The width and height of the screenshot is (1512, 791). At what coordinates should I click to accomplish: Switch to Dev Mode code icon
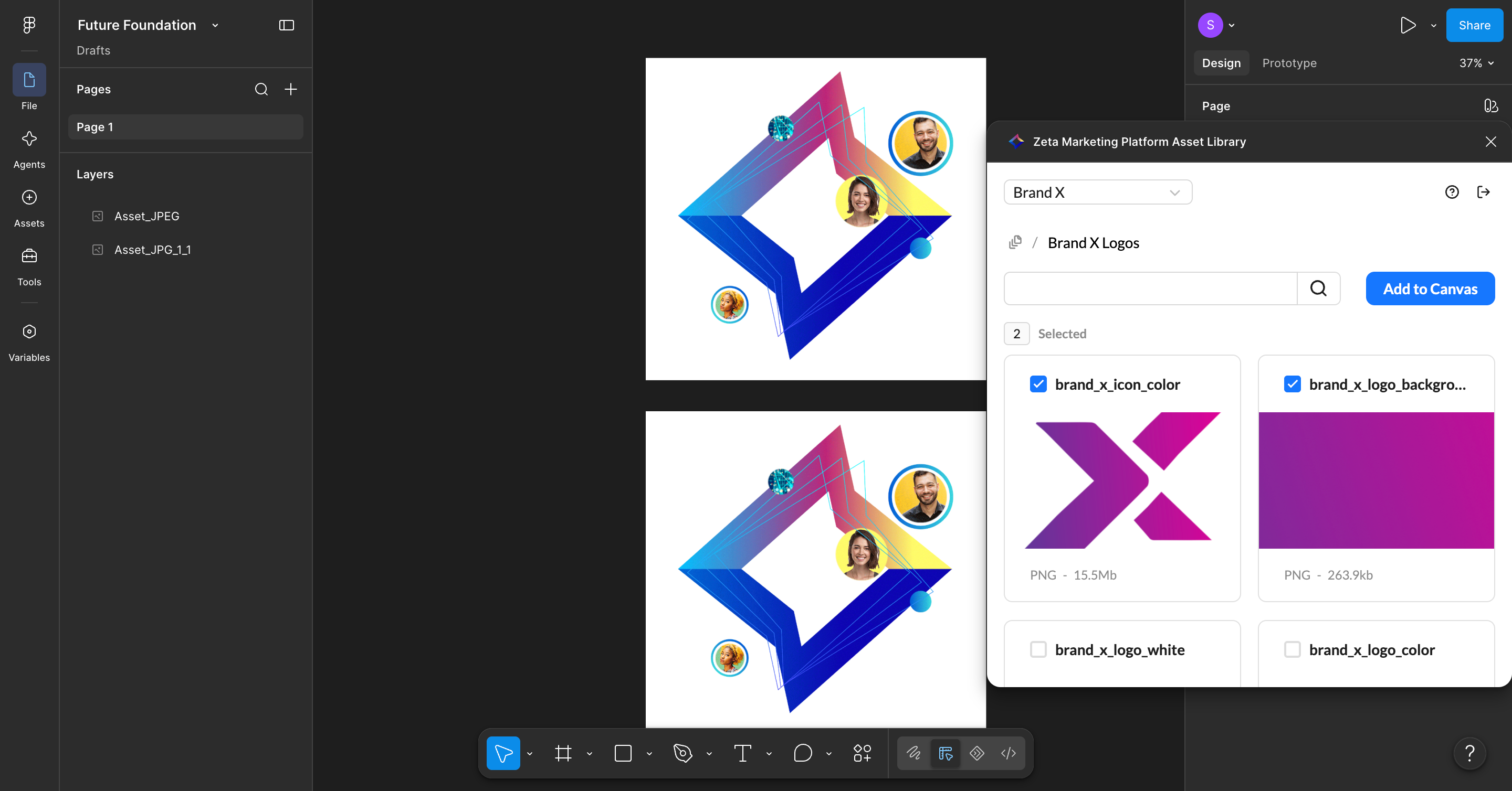pyautogui.click(x=1009, y=753)
